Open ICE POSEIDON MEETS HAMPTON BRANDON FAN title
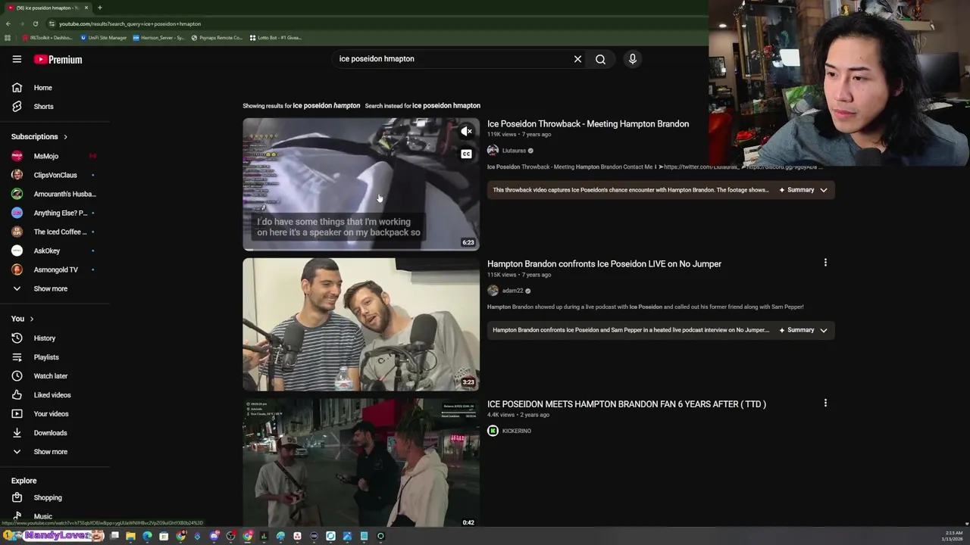The width and height of the screenshot is (970, 545). pyautogui.click(x=627, y=404)
